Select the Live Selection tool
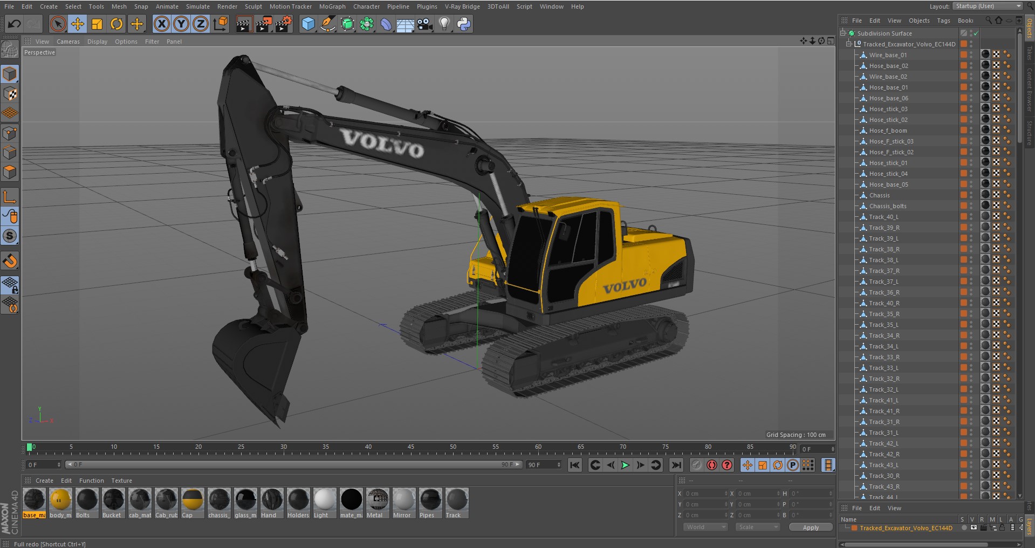1035x548 pixels. 58,24
